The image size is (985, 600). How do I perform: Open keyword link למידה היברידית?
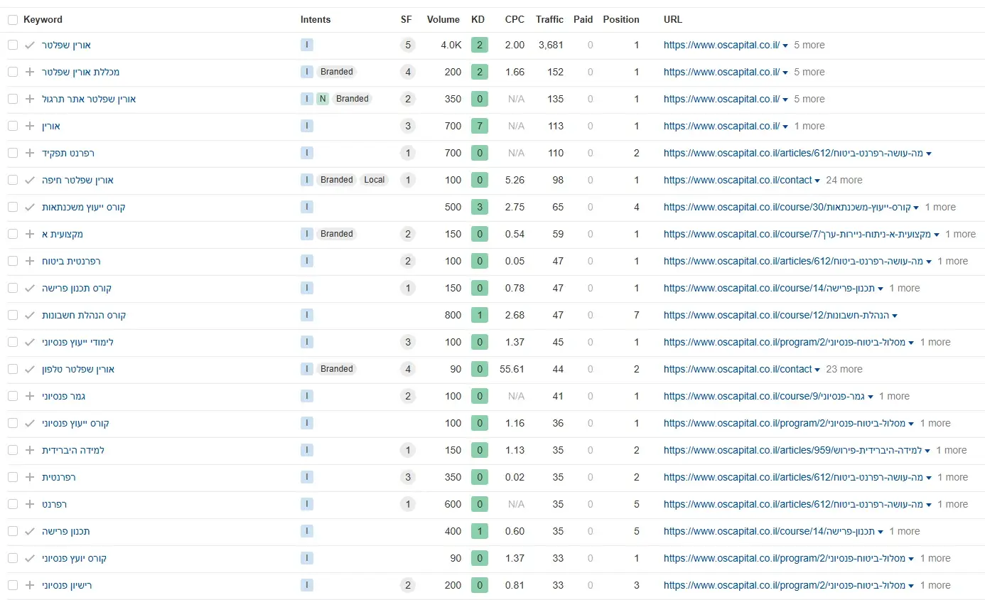[73, 450]
